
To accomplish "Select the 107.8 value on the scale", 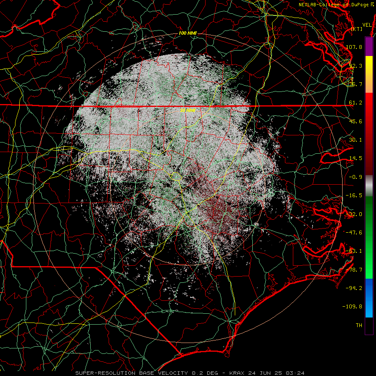I will click(x=354, y=47).
